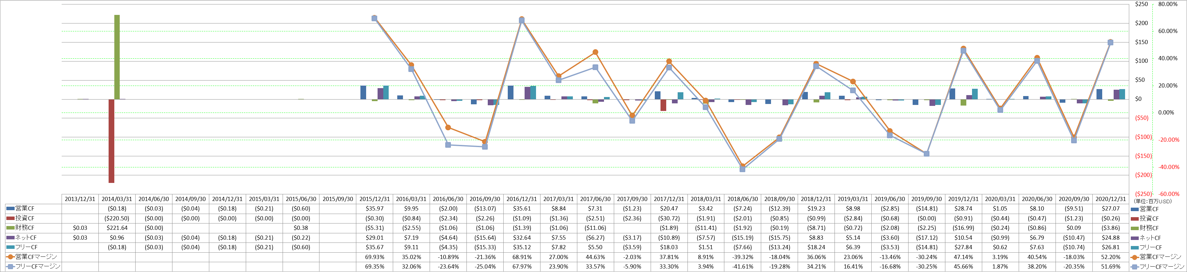The height and width of the screenshot is (272, 1187).
Task: Click the 68.91% margin cell
Action: pyautogui.click(x=522, y=257)
